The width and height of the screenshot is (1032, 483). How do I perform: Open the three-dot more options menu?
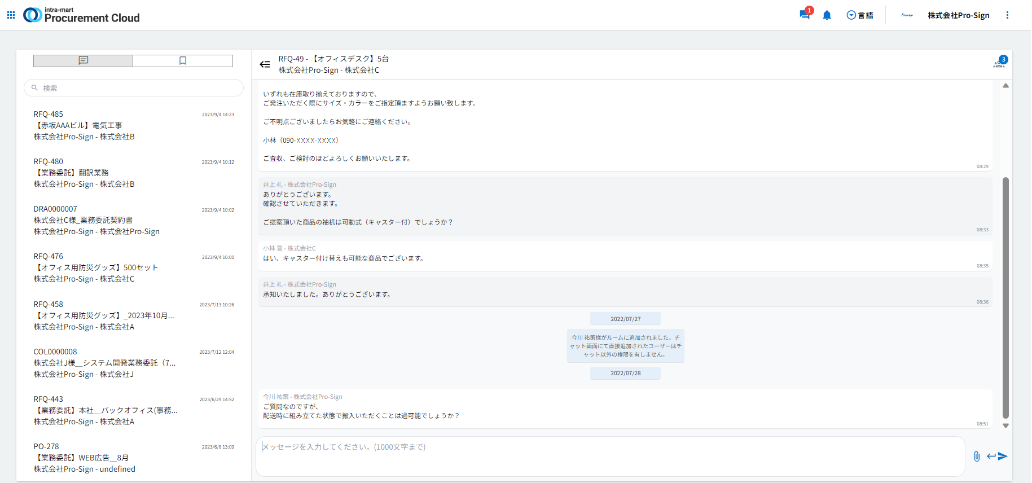tap(1007, 15)
